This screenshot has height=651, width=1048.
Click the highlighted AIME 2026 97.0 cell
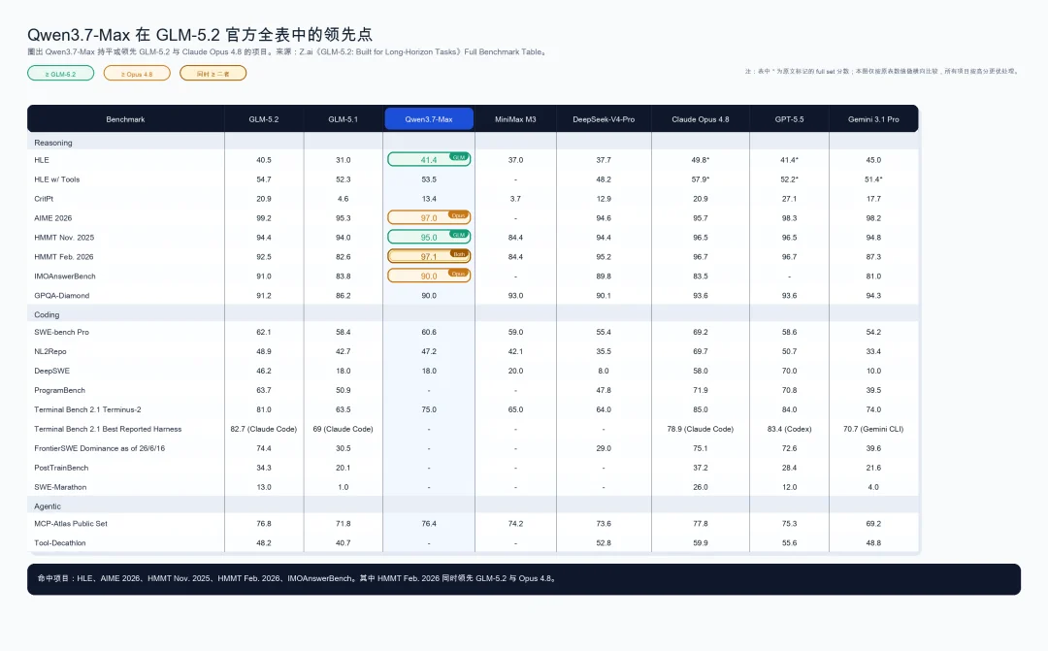point(429,218)
